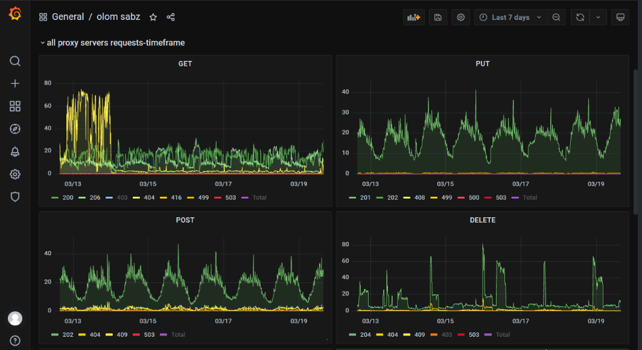This screenshot has width=642, height=350.
Task: Open the DELETE panel title menu
Action: tap(482, 220)
